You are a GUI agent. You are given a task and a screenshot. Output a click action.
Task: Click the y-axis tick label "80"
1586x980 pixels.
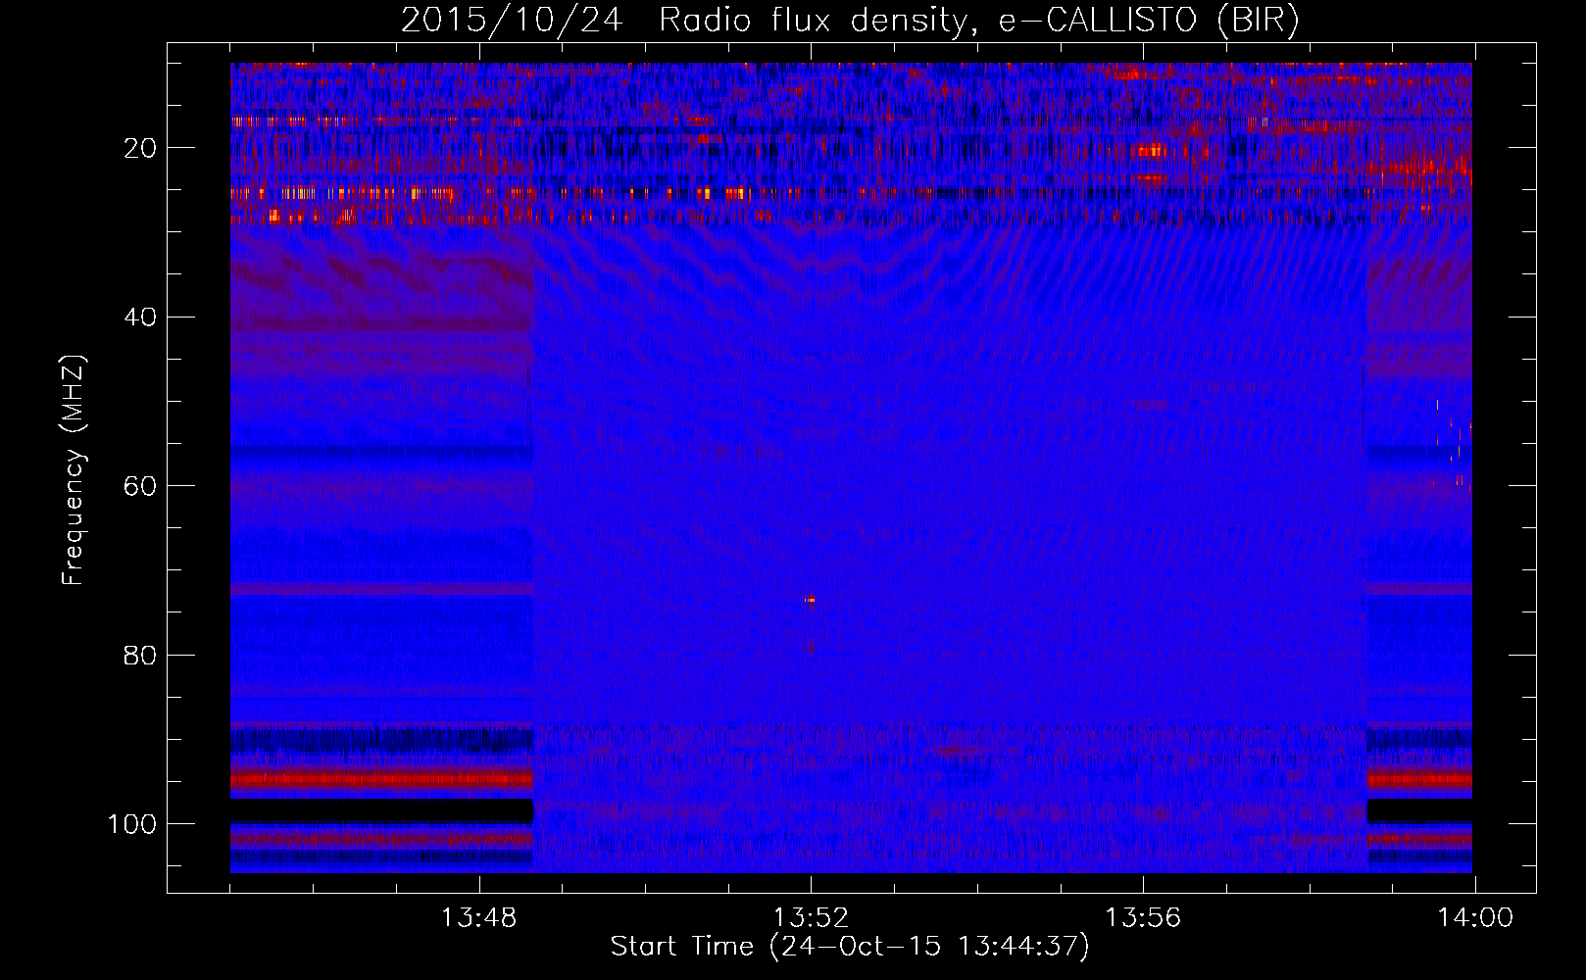[x=141, y=656]
